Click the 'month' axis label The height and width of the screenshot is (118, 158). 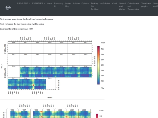point(49,98)
